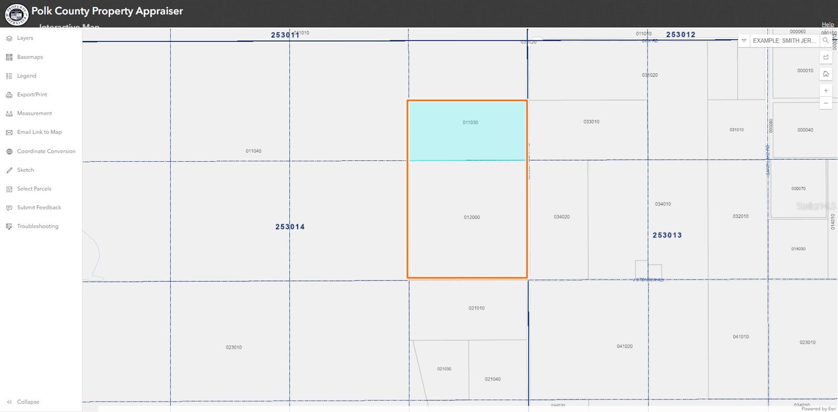Image resolution: width=838 pixels, height=412 pixels.
Task: Open the Help link
Action: click(x=828, y=24)
